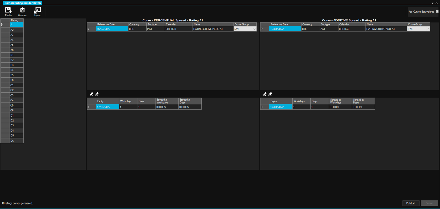This screenshot has height=209, width=440.
Task: Choose rating C1 from the Rating list
Action: click(x=16, y=85)
